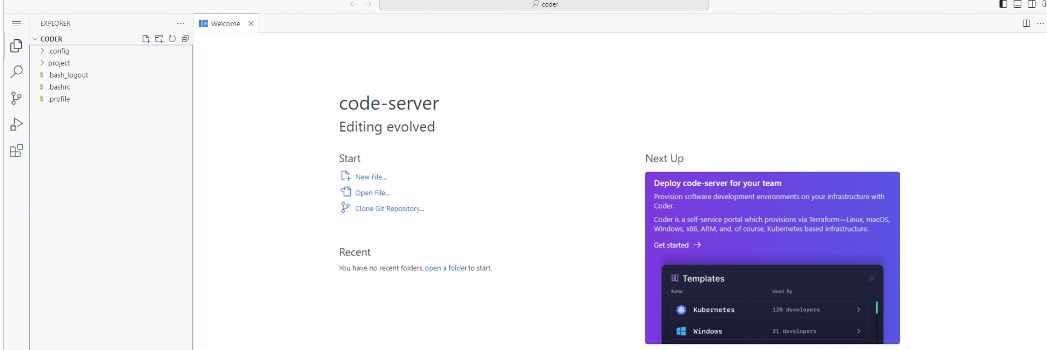Viewport: 1047px width, 350px height.
Task: Go back with the left arrow
Action: [x=354, y=4]
